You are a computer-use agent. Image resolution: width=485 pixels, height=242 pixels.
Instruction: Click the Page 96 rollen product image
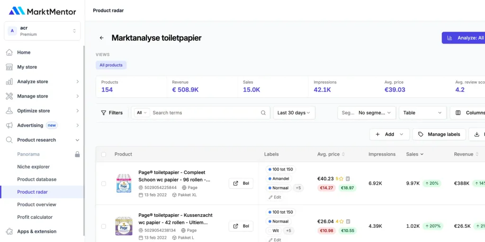click(x=124, y=184)
